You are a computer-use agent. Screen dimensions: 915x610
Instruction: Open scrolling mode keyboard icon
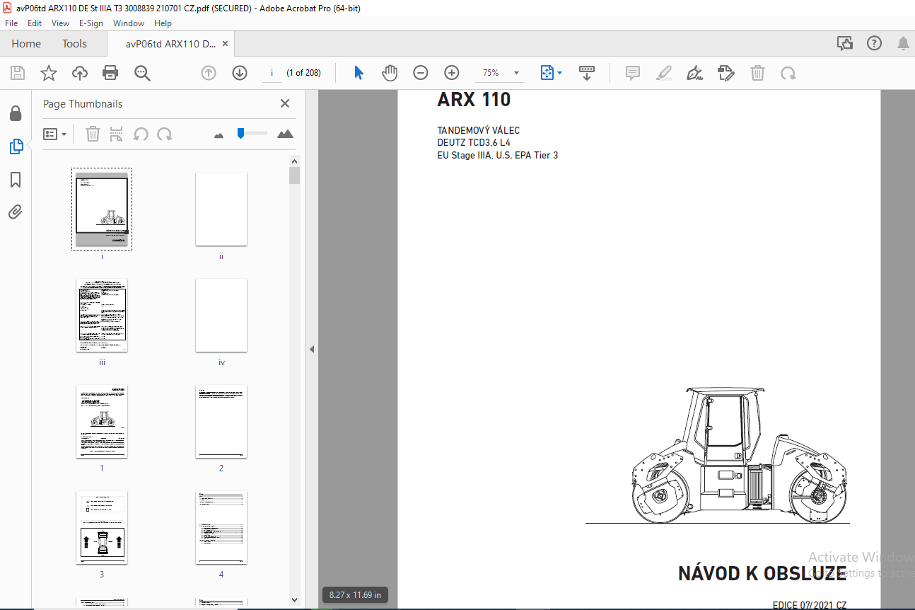[x=587, y=73]
